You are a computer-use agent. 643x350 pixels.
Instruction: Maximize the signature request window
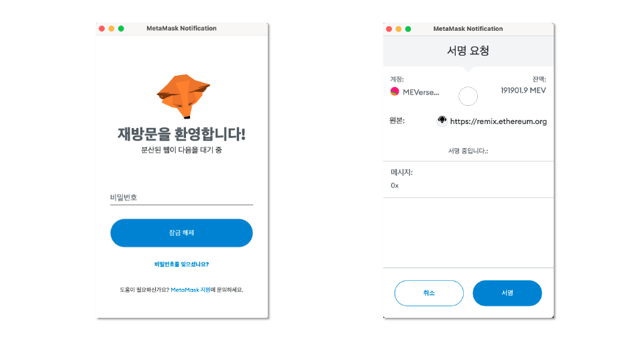(x=408, y=29)
